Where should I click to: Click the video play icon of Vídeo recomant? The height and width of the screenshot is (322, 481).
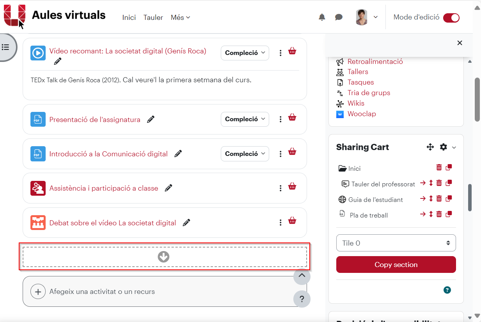tap(38, 53)
